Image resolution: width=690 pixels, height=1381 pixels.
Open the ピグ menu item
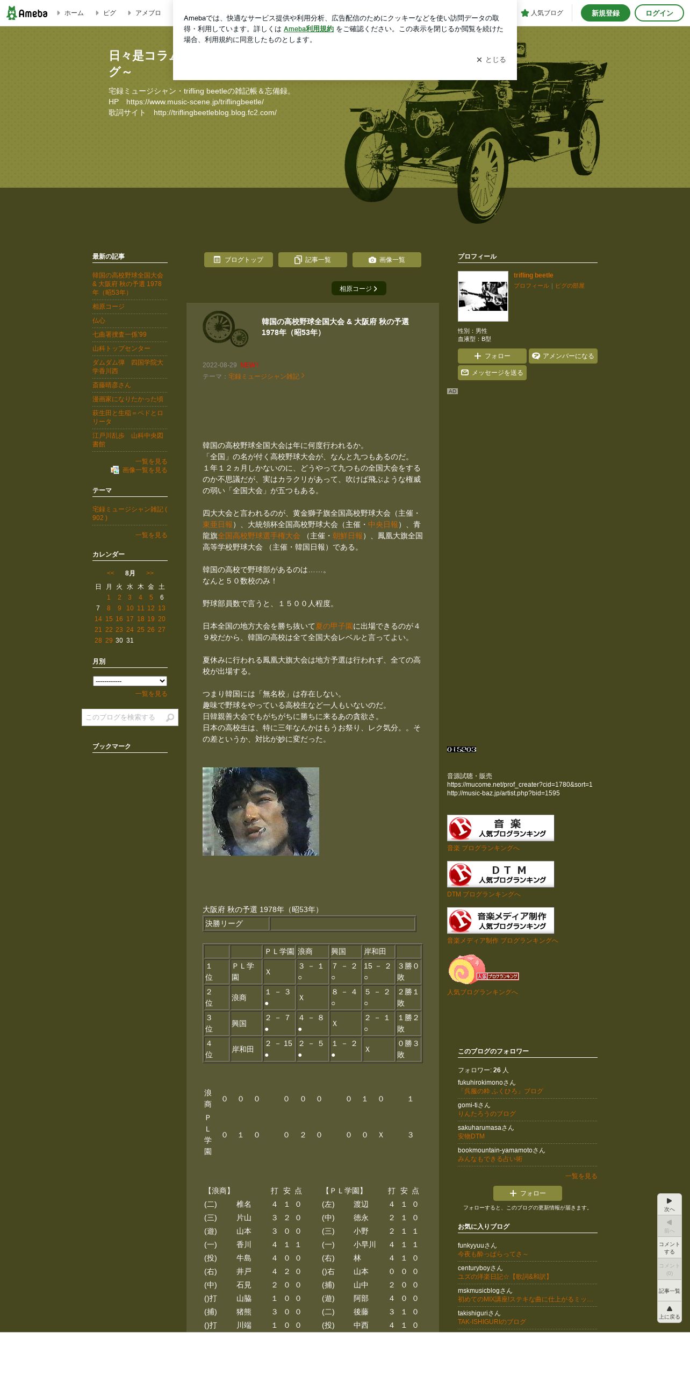tap(106, 13)
